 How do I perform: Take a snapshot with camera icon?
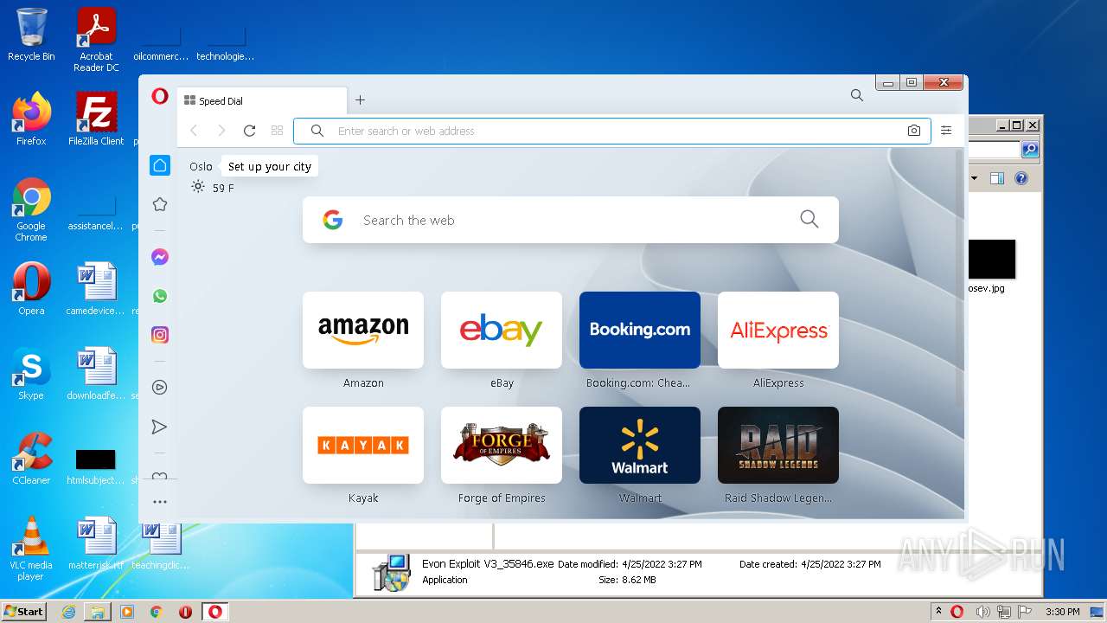coord(914,131)
